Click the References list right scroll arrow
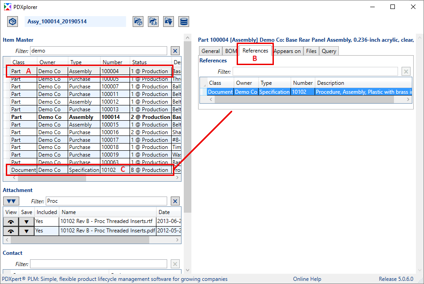The height and width of the screenshot is (284, 424). 408,100
